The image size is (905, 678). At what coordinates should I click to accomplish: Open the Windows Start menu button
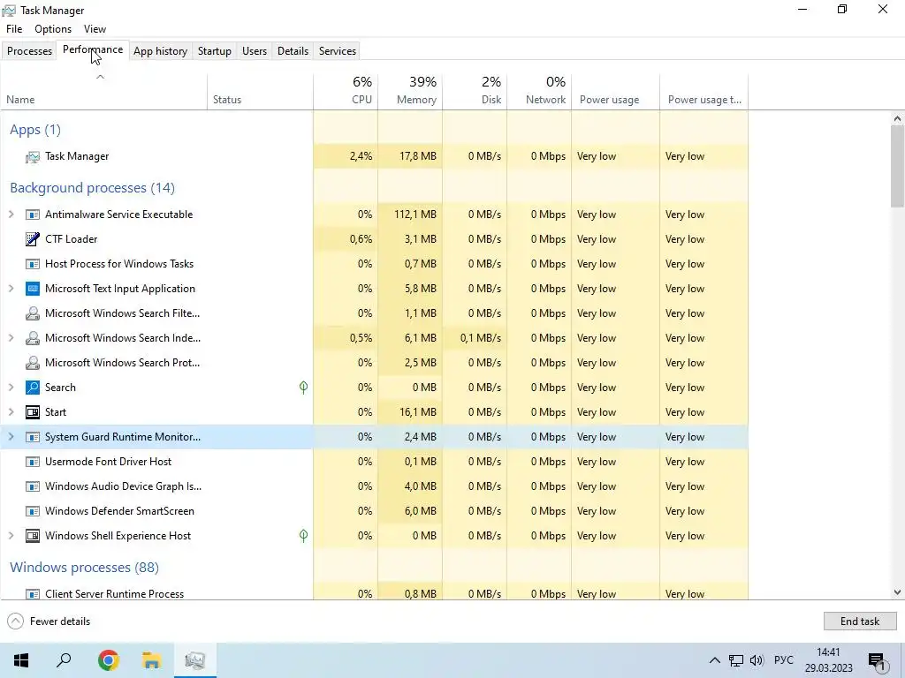[21, 660]
